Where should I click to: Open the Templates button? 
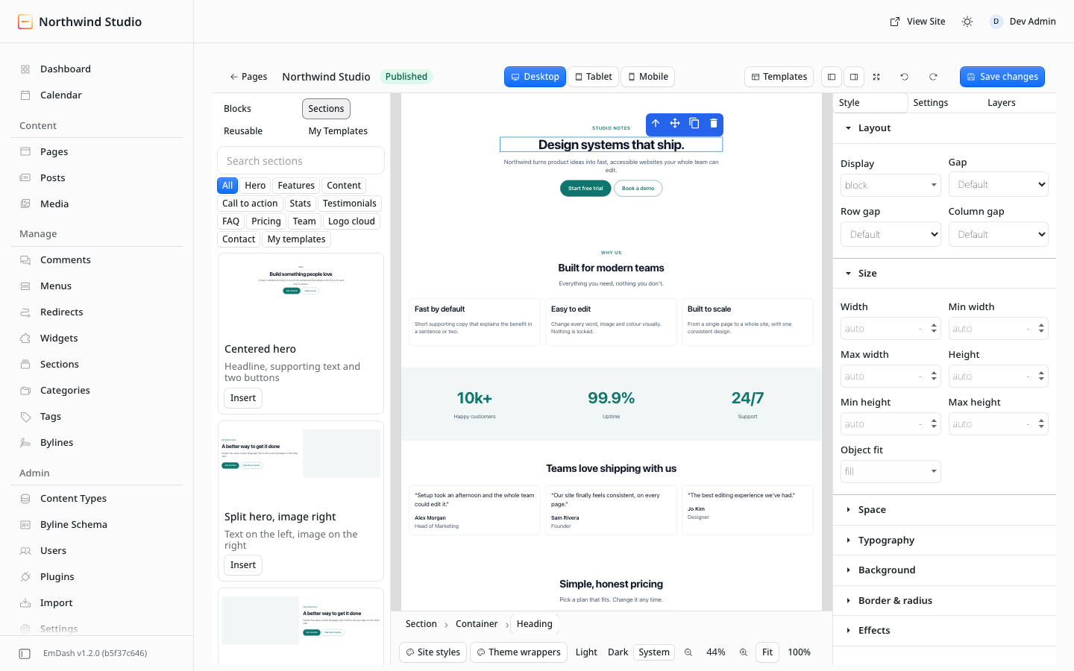(779, 77)
